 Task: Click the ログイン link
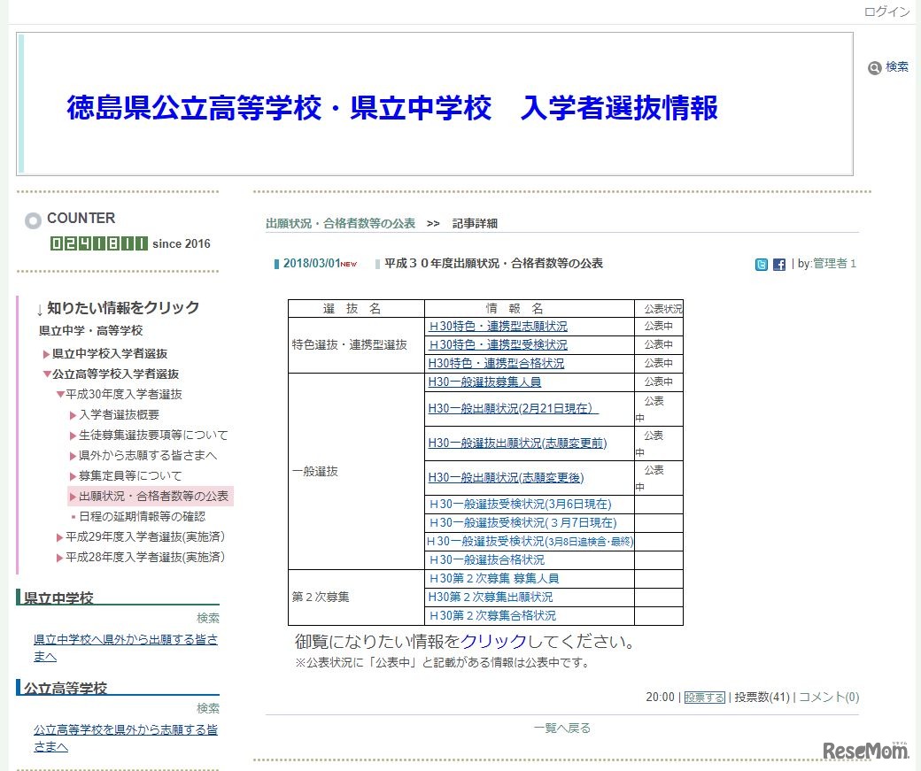[886, 12]
